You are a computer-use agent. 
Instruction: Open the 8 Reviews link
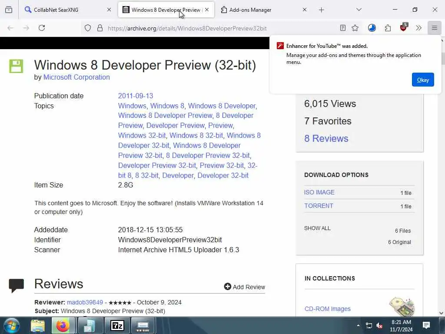click(x=326, y=138)
